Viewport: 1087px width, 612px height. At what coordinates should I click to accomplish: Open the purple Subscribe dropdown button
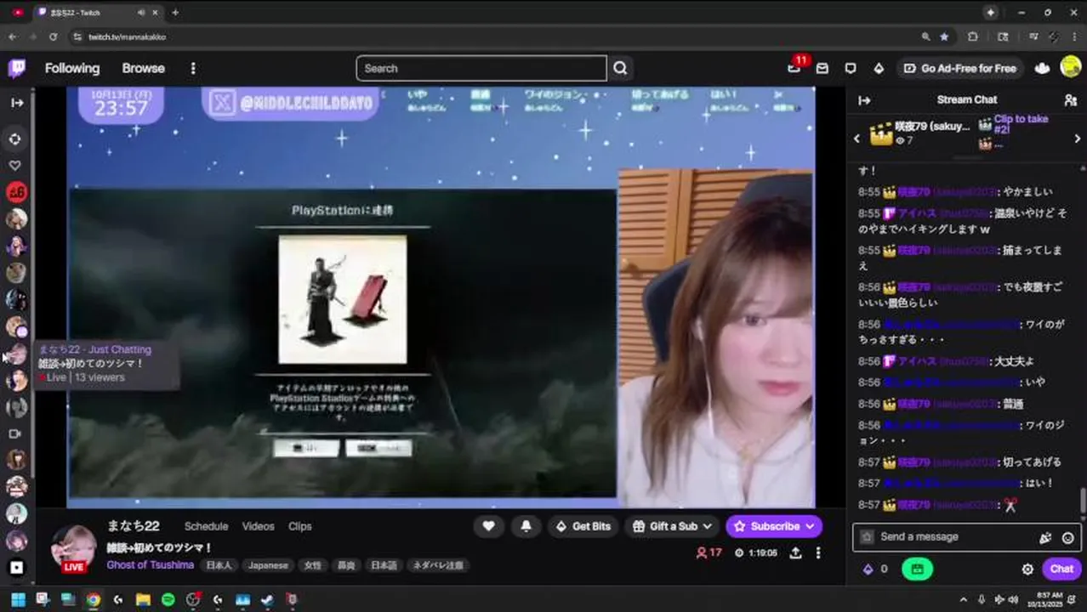pos(774,526)
